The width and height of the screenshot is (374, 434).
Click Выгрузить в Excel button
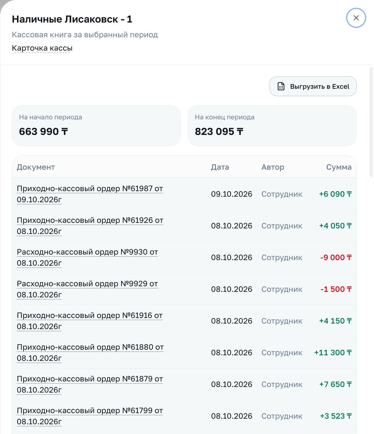click(313, 86)
